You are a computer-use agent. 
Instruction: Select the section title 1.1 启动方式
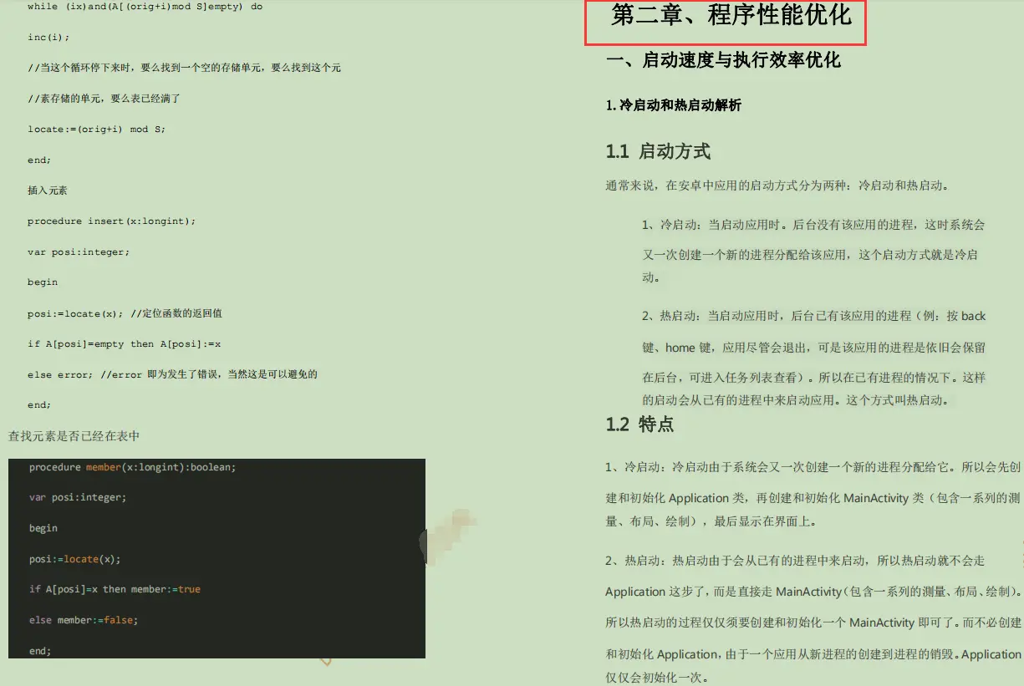[660, 151]
